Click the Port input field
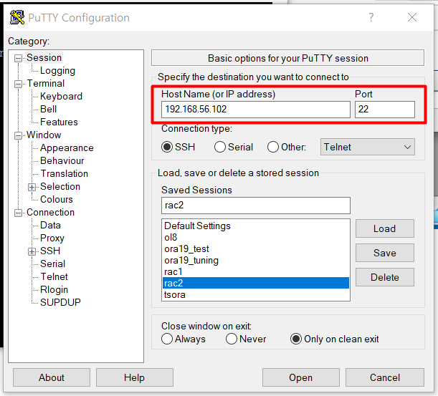Screen dimensions: 438x396 point(385,109)
